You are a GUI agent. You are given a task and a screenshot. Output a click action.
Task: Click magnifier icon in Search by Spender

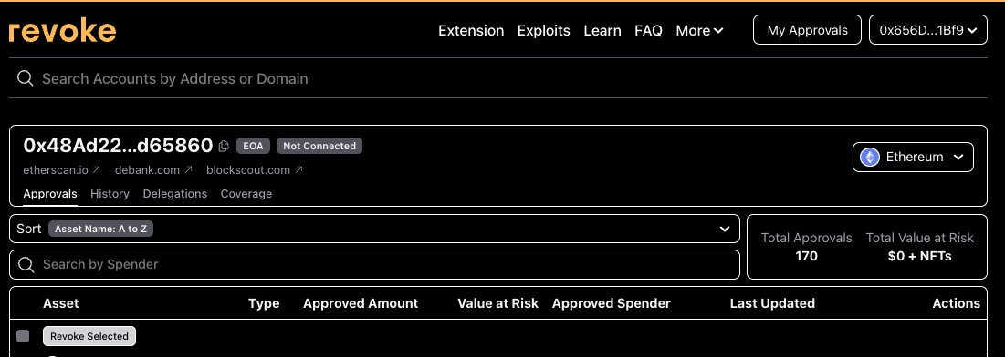tap(26, 264)
